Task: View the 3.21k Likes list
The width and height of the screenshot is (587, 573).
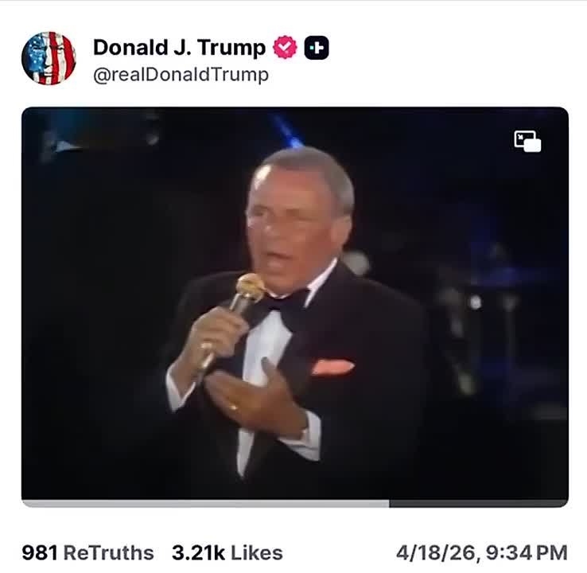Action: click(227, 553)
